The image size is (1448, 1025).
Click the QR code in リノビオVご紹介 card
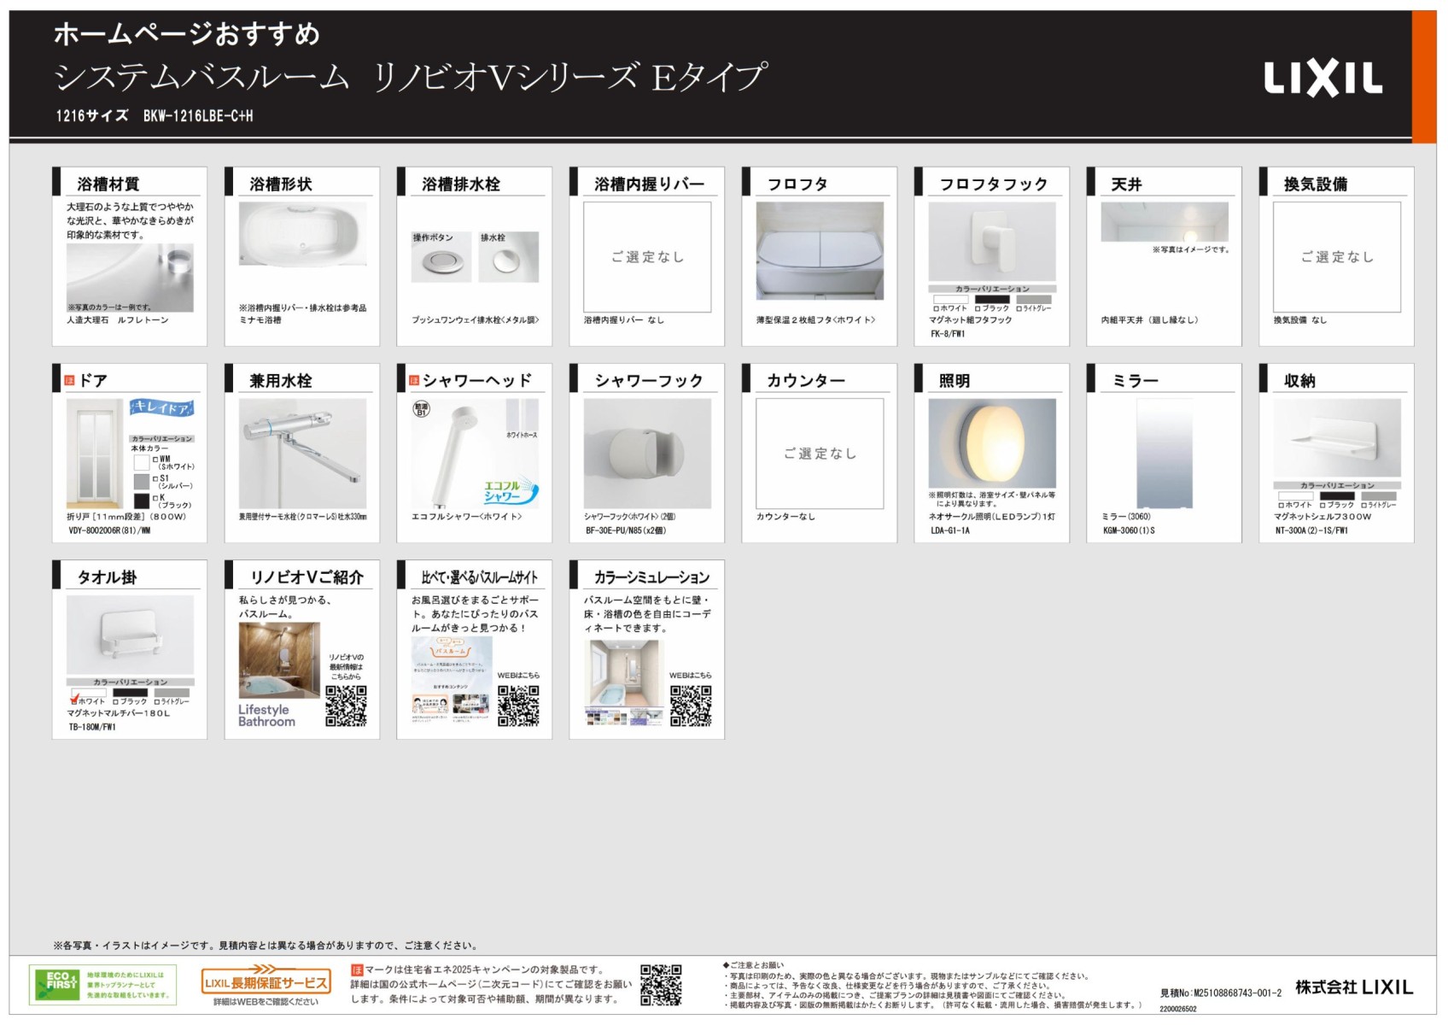coord(346,706)
